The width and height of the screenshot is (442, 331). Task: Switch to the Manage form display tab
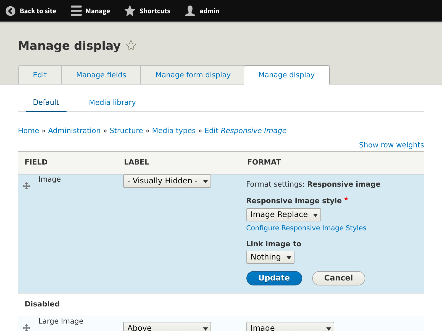tap(193, 75)
